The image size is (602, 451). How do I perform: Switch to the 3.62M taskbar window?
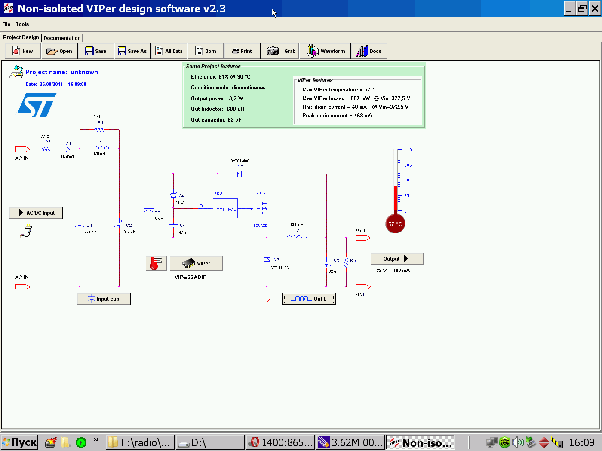click(350, 442)
